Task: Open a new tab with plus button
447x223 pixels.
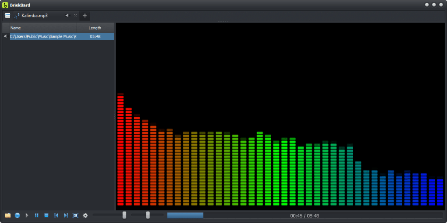Action: 85,16
